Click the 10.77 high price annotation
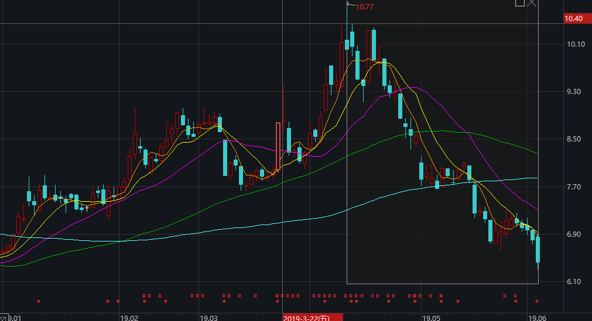 (364, 7)
